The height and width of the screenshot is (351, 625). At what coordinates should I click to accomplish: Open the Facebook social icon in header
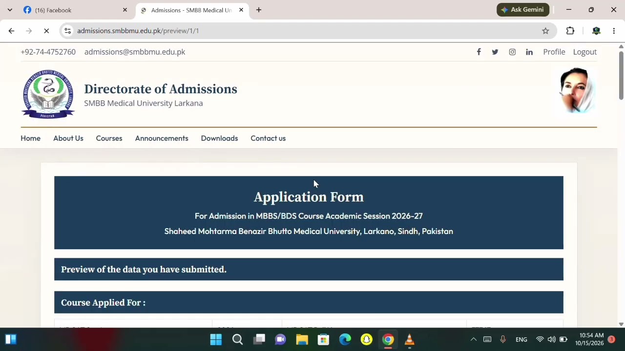(x=479, y=52)
